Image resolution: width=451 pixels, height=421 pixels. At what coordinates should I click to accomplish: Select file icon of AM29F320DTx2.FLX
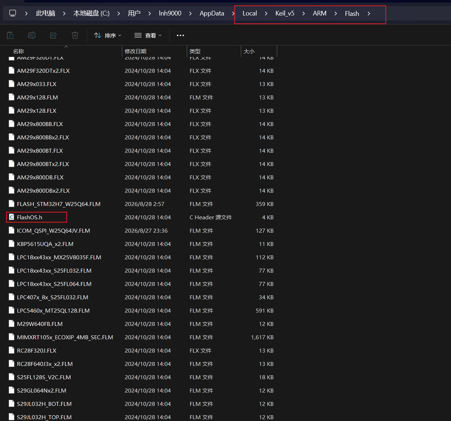12,71
